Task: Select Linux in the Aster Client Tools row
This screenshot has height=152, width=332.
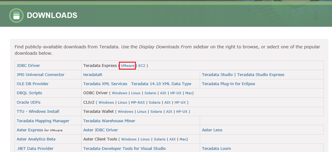Action: [x=145, y=139]
